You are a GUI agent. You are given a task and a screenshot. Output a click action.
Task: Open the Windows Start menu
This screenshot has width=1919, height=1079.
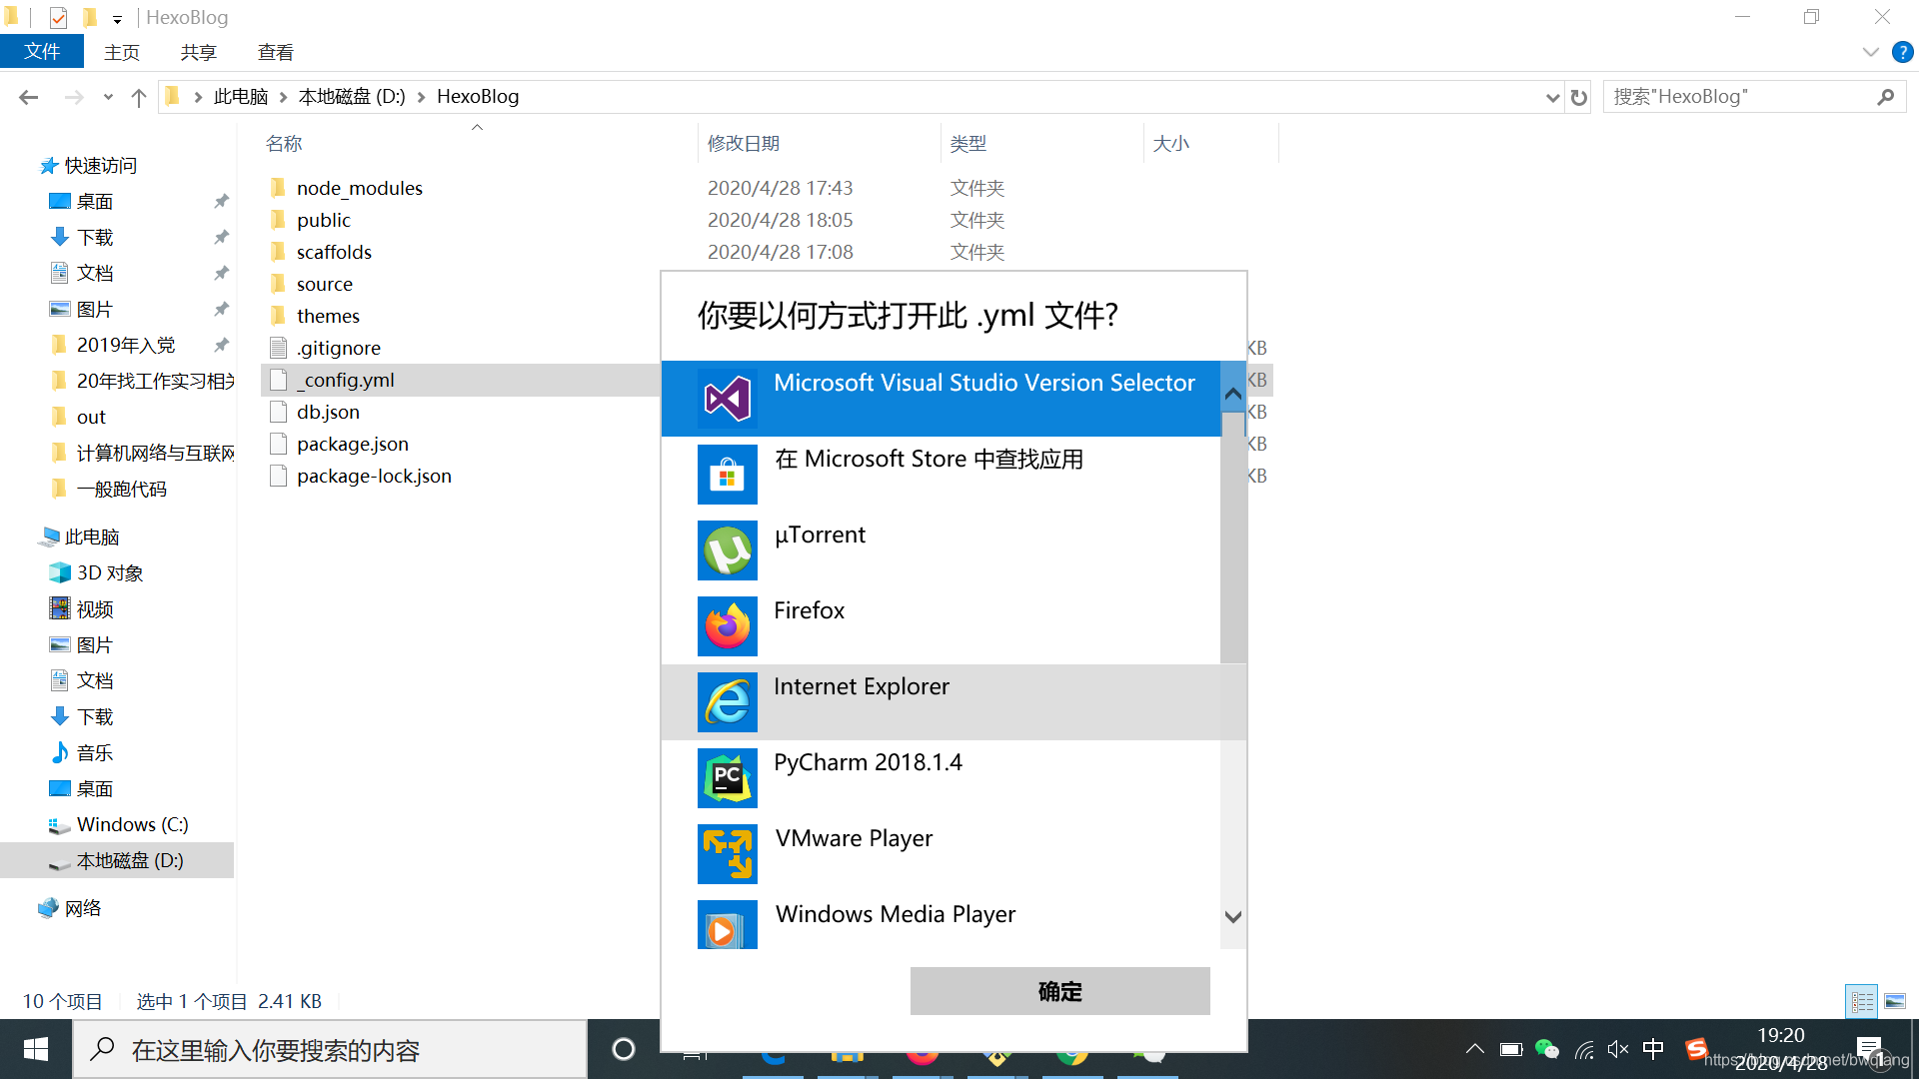pos(36,1049)
